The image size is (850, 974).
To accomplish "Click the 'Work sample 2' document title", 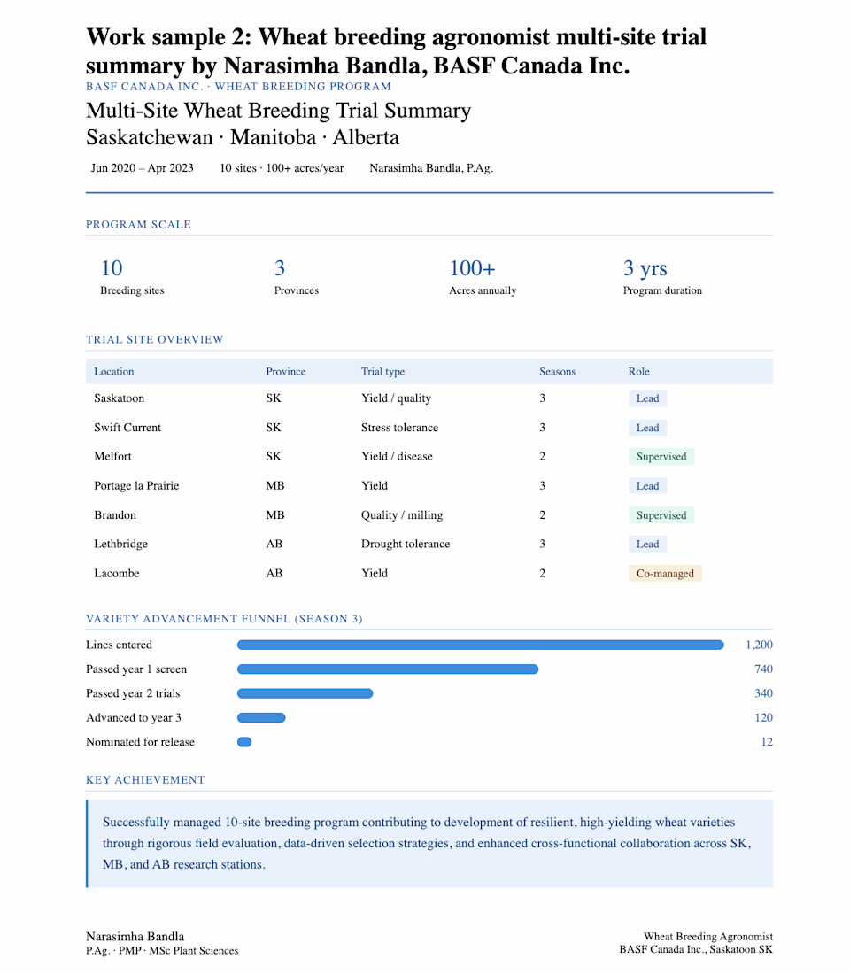I will [397, 51].
